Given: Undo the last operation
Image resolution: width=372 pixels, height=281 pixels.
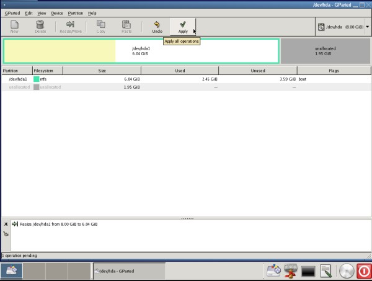Looking at the screenshot, I should click(x=157, y=27).
